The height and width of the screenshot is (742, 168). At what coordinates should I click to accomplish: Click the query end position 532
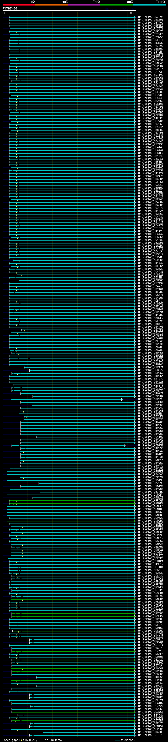point(132,13)
